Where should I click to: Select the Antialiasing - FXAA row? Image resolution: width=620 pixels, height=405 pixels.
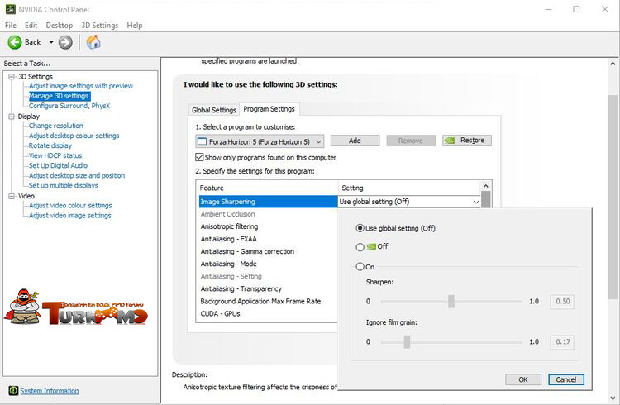point(268,239)
